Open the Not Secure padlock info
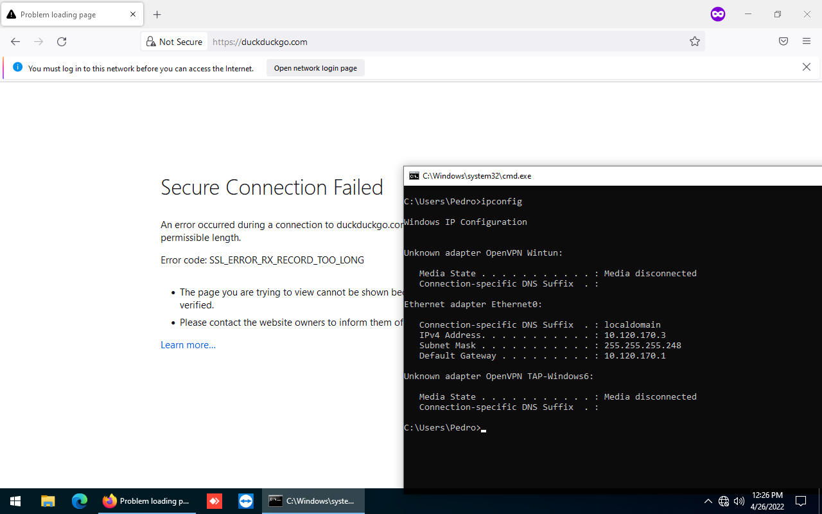 (150, 41)
